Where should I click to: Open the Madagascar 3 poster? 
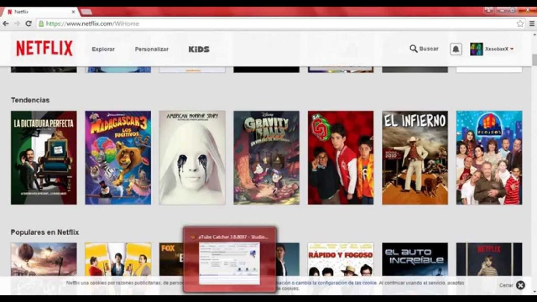pyautogui.click(x=118, y=157)
